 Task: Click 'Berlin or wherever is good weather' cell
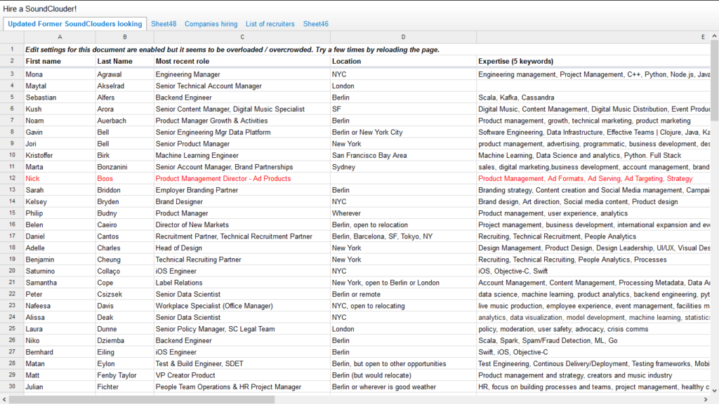(x=404, y=386)
